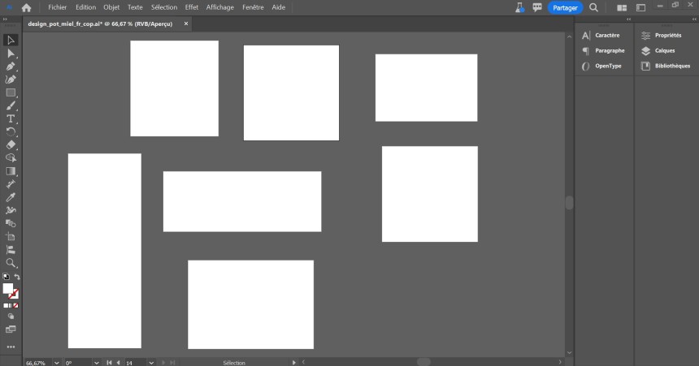The height and width of the screenshot is (366, 699).
Task: Open the Bibliothèques panel
Action: click(x=666, y=66)
